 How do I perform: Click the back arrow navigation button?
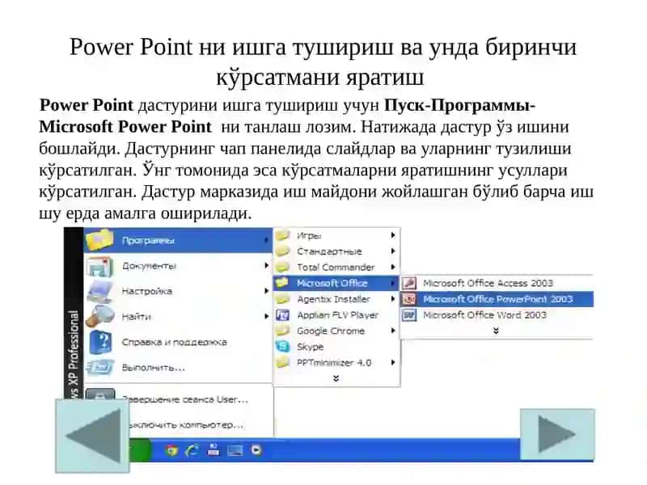92,436
